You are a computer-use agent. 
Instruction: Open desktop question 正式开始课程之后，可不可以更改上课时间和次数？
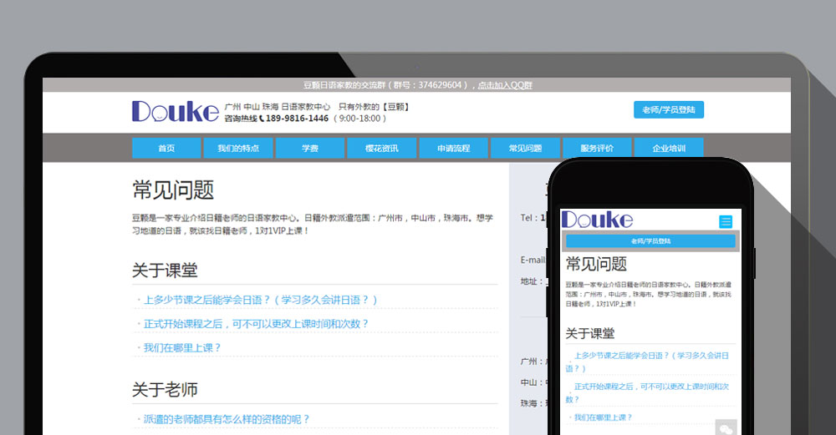click(256, 324)
